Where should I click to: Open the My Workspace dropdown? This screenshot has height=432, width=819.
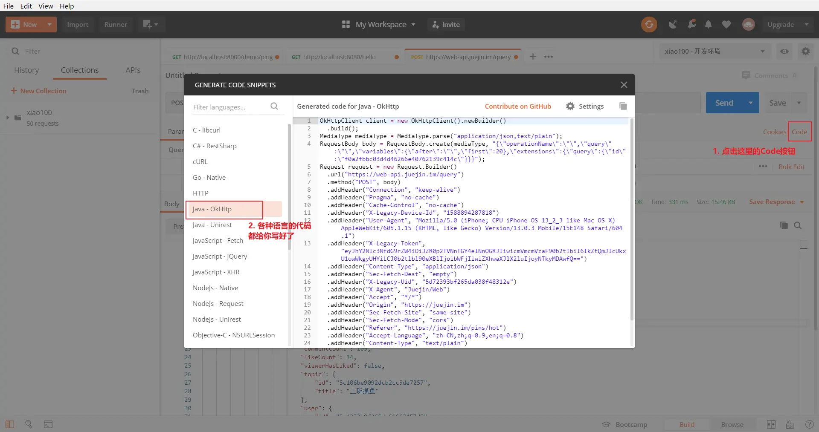(379, 24)
